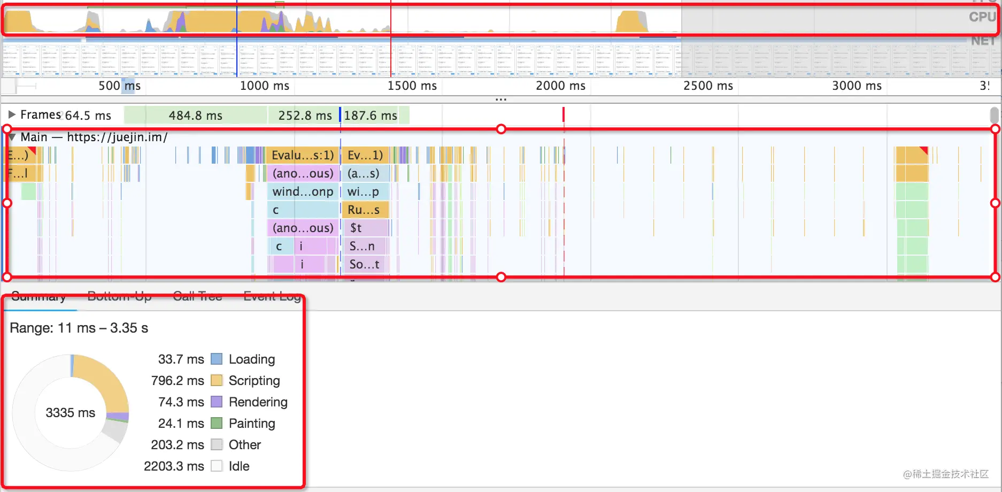The image size is (1002, 492).
Task: Select the 187.6 ms frame
Action: (375, 116)
